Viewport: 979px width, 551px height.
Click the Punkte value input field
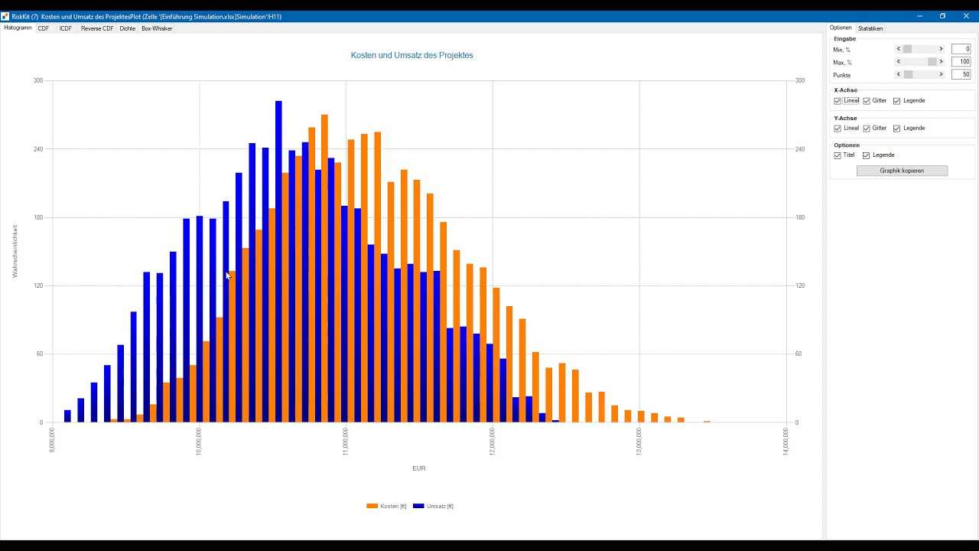pyautogui.click(x=961, y=75)
